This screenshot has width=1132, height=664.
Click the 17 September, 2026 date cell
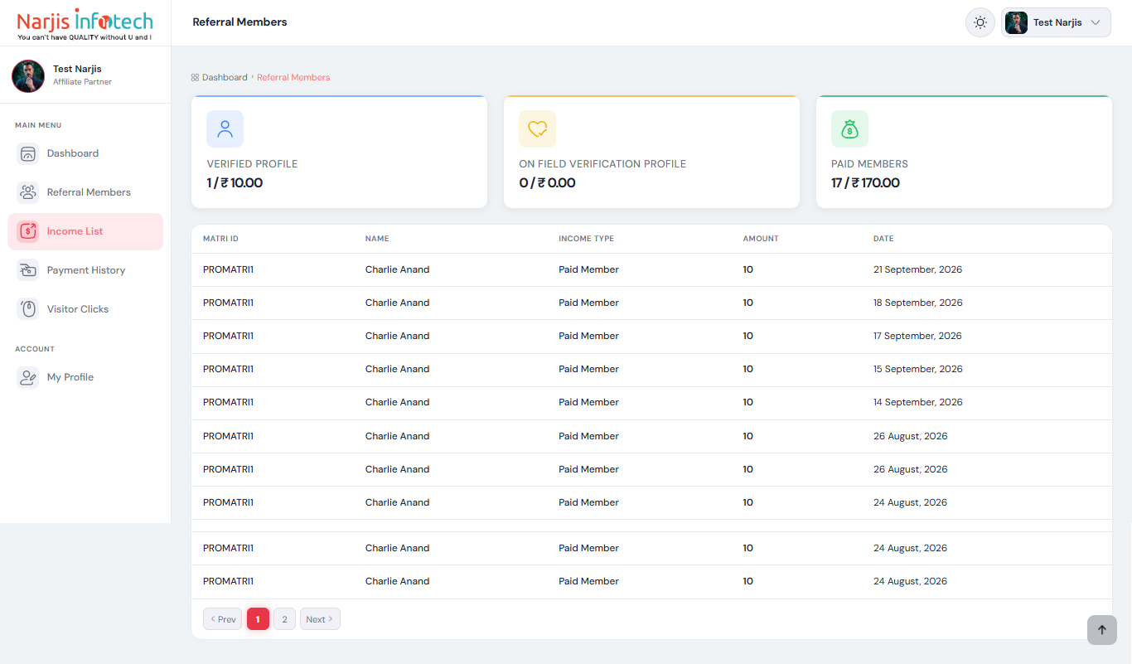pos(917,336)
